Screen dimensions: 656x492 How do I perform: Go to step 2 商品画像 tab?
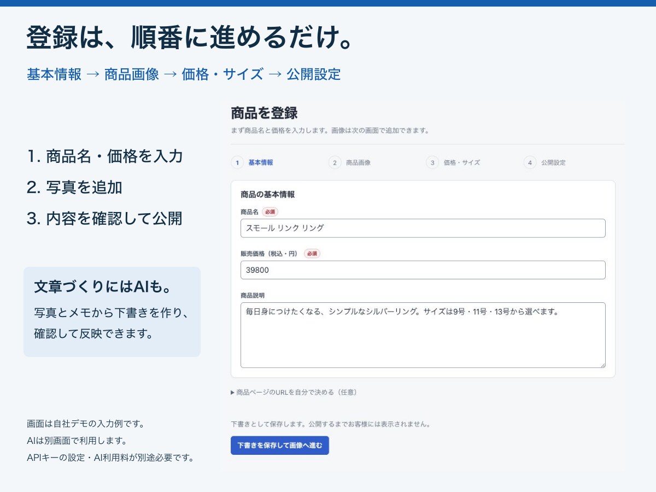pyautogui.click(x=350, y=162)
